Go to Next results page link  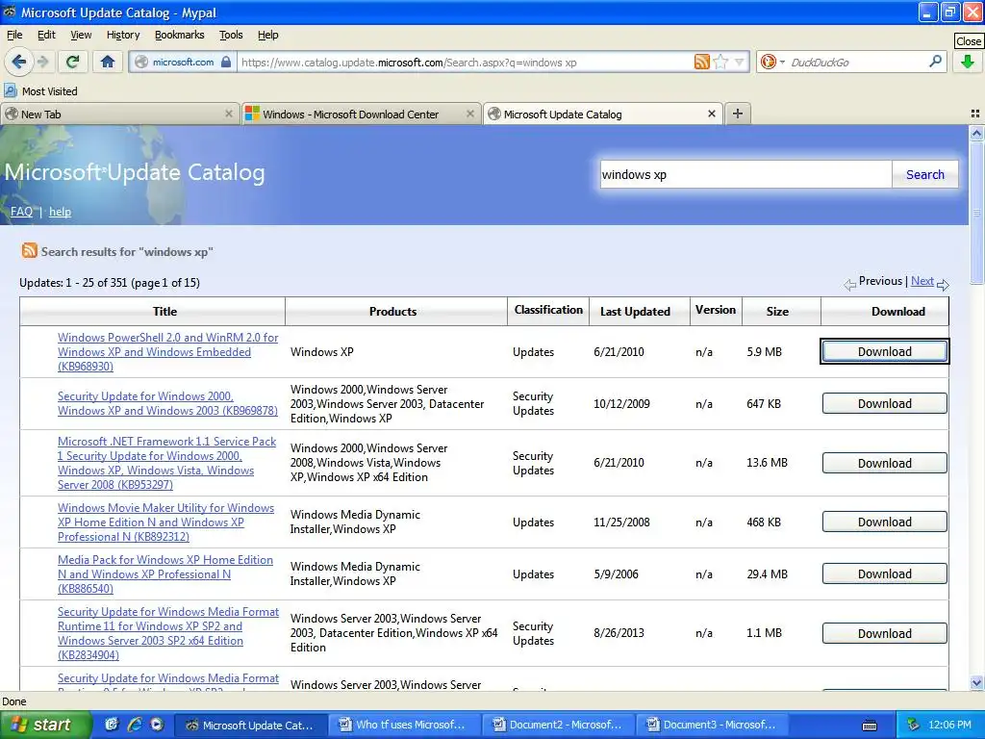tap(922, 281)
